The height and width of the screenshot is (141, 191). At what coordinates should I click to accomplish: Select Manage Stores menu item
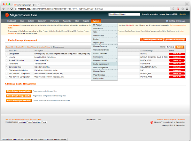tap(104, 71)
